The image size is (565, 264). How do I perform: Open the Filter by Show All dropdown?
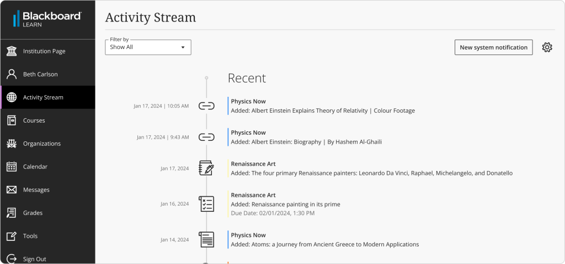point(148,47)
